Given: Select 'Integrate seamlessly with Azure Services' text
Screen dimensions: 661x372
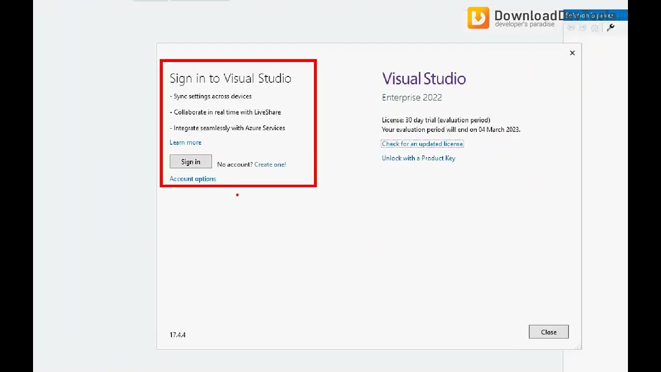Looking at the screenshot, I should point(227,128).
